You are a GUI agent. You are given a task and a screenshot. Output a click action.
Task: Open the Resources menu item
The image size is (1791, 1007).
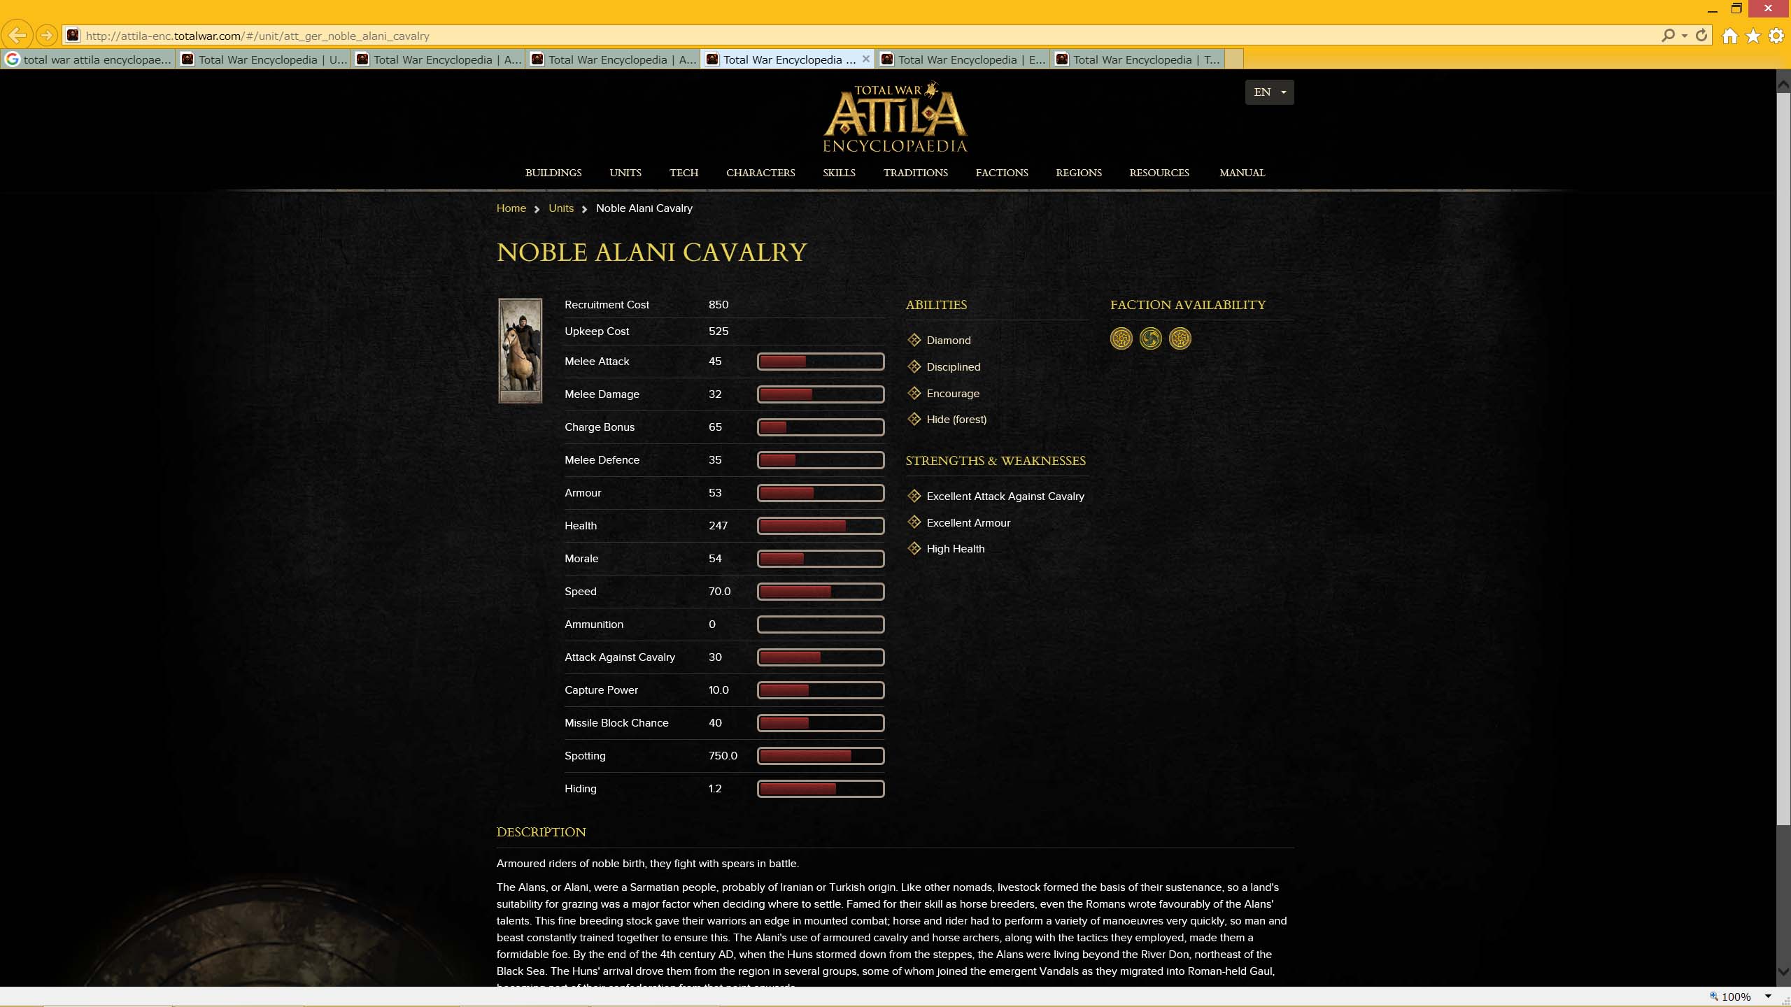[1159, 173]
